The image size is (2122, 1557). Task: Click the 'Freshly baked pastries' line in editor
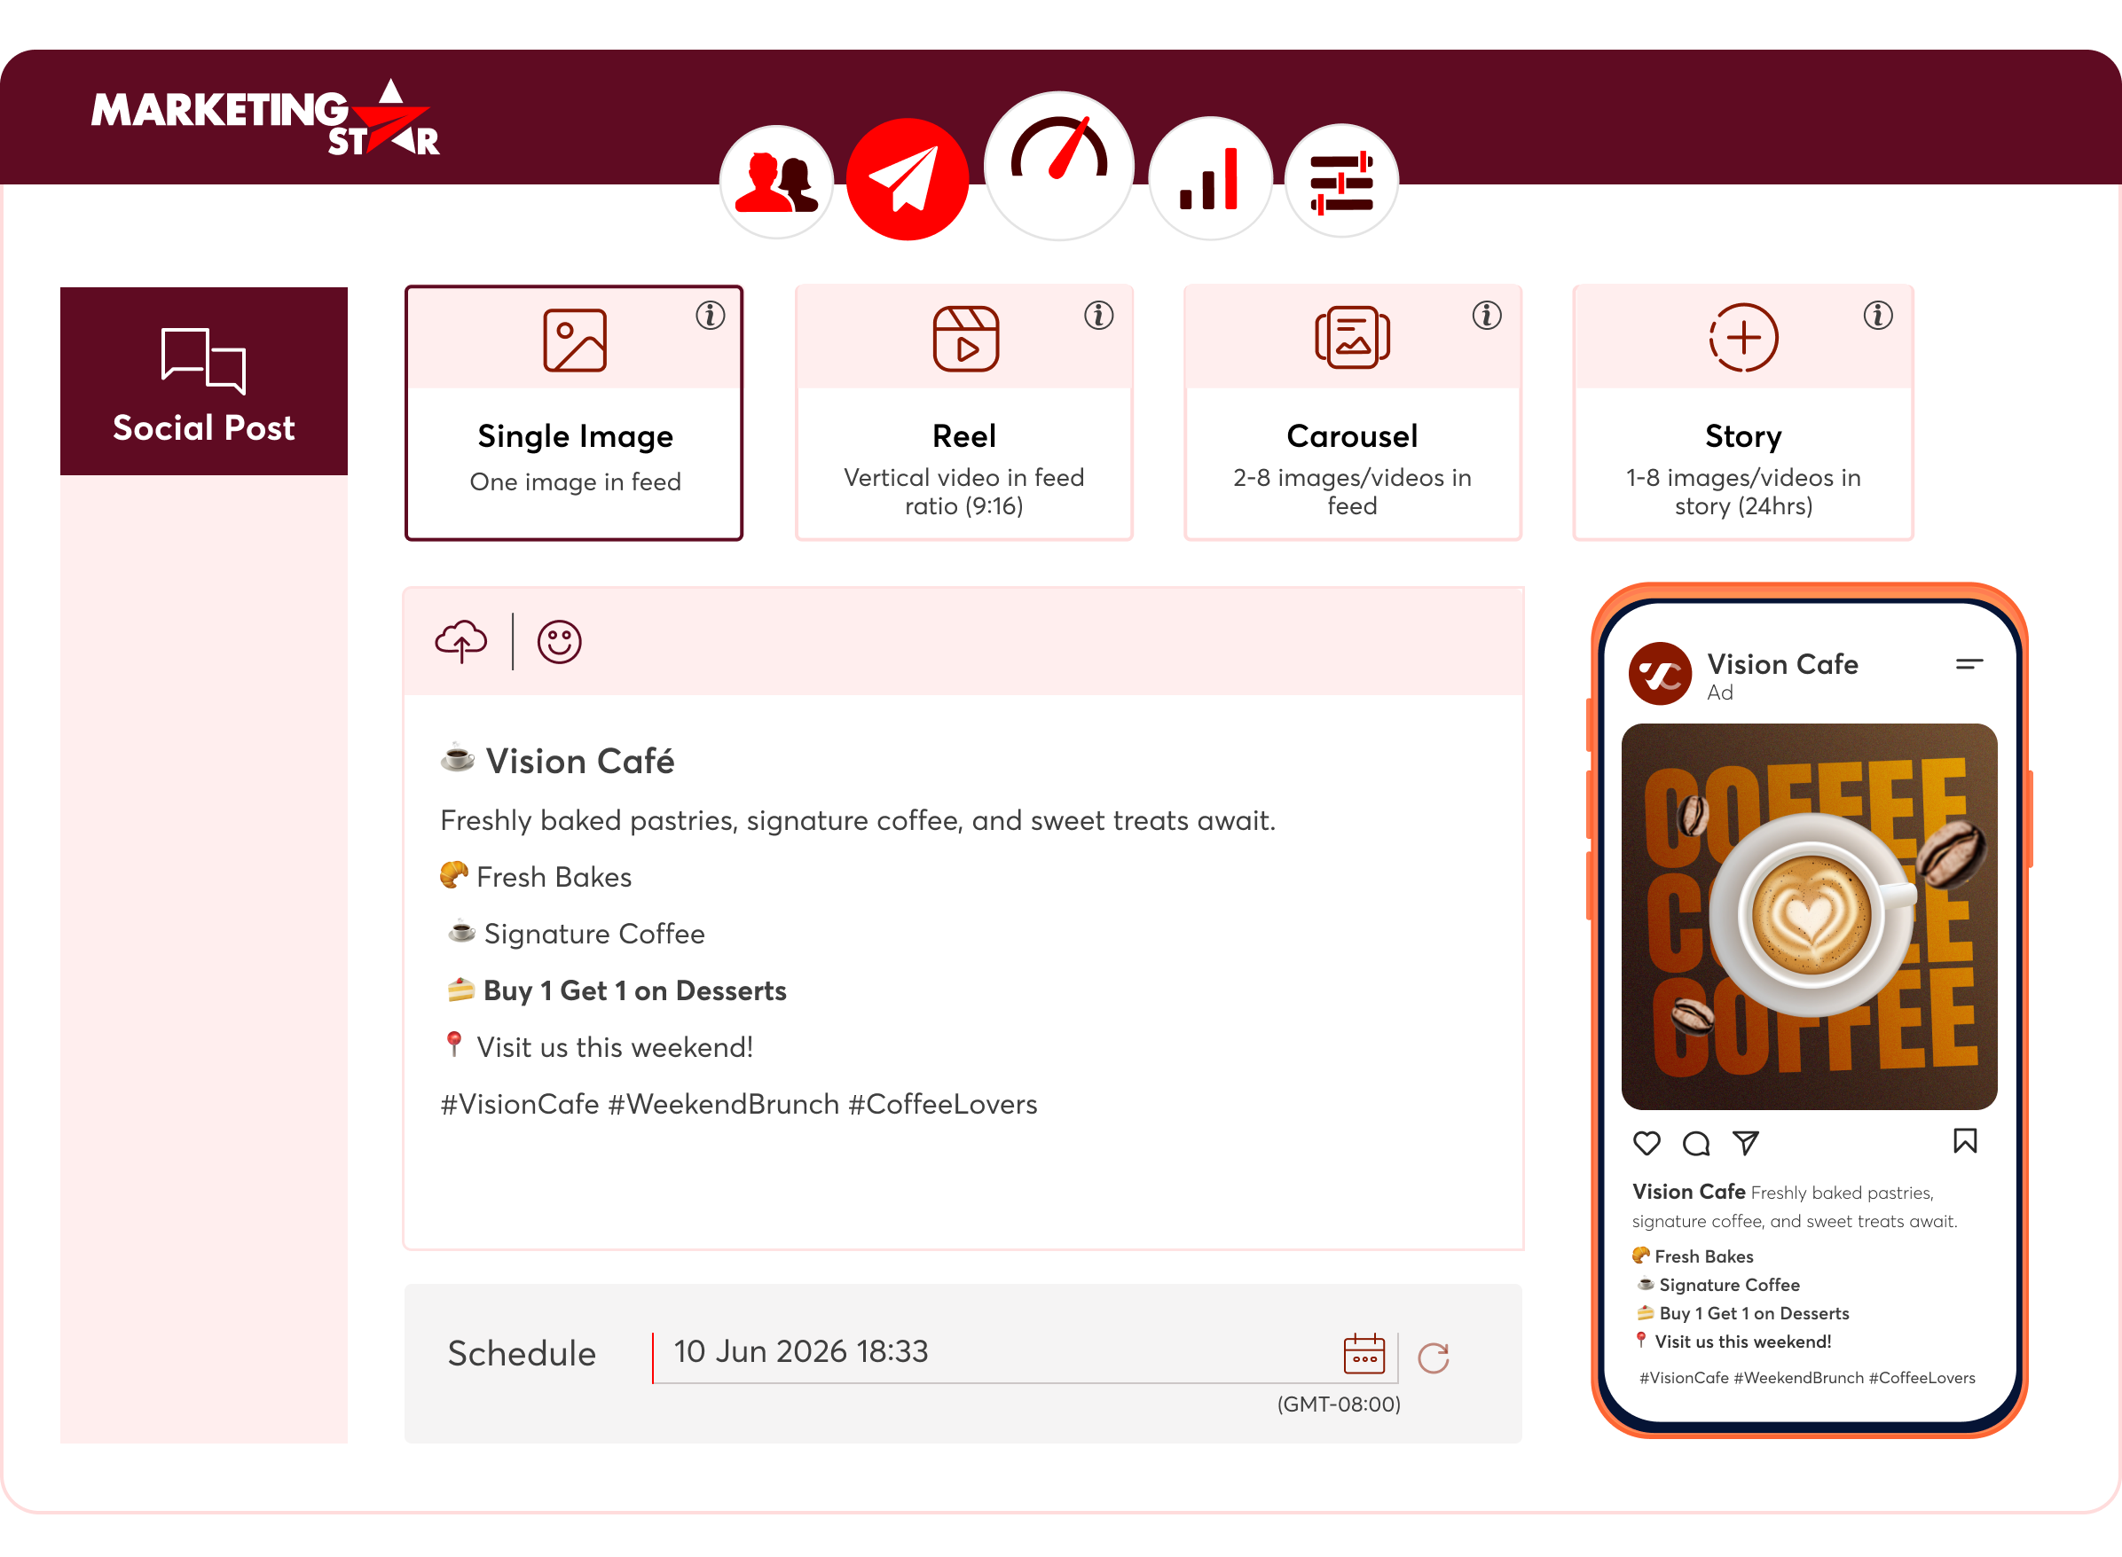coord(858,820)
